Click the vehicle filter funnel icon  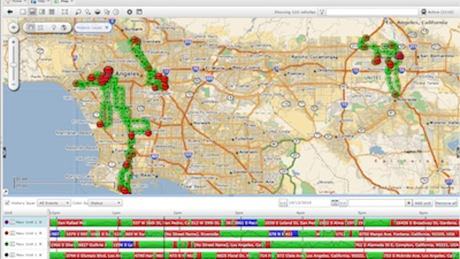click(x=322, y=12)
